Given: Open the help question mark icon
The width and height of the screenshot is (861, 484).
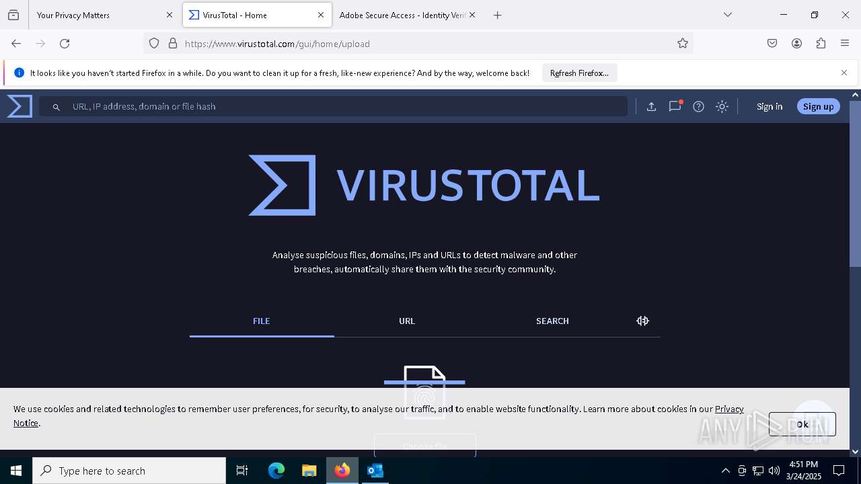Looking at the screenshot, I should click(698, 106).
